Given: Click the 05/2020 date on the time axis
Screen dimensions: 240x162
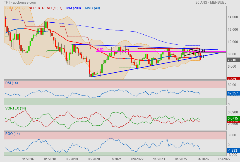Looking at the screenshot, I should [94, 159].
